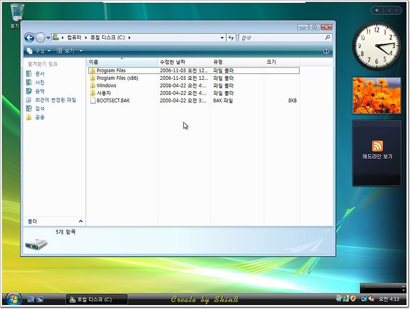Click the 검색 saved searches icon in favorites
This screenshot has height=309, width=410.
(29, 108)
